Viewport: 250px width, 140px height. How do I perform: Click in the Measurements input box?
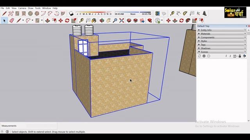[x=41, y=126]
